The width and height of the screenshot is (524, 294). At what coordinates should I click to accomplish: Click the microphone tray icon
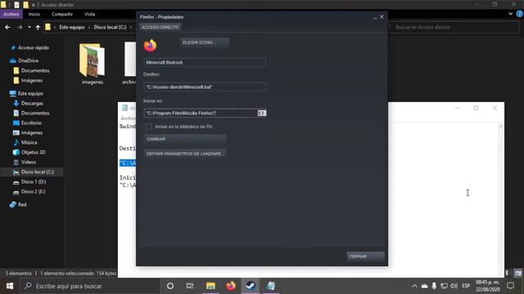tap(434, 286)
